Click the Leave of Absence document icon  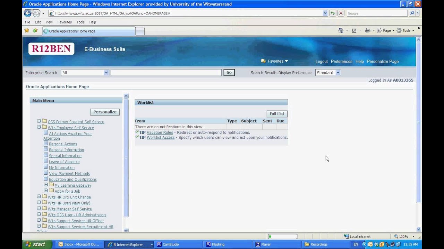46,161
